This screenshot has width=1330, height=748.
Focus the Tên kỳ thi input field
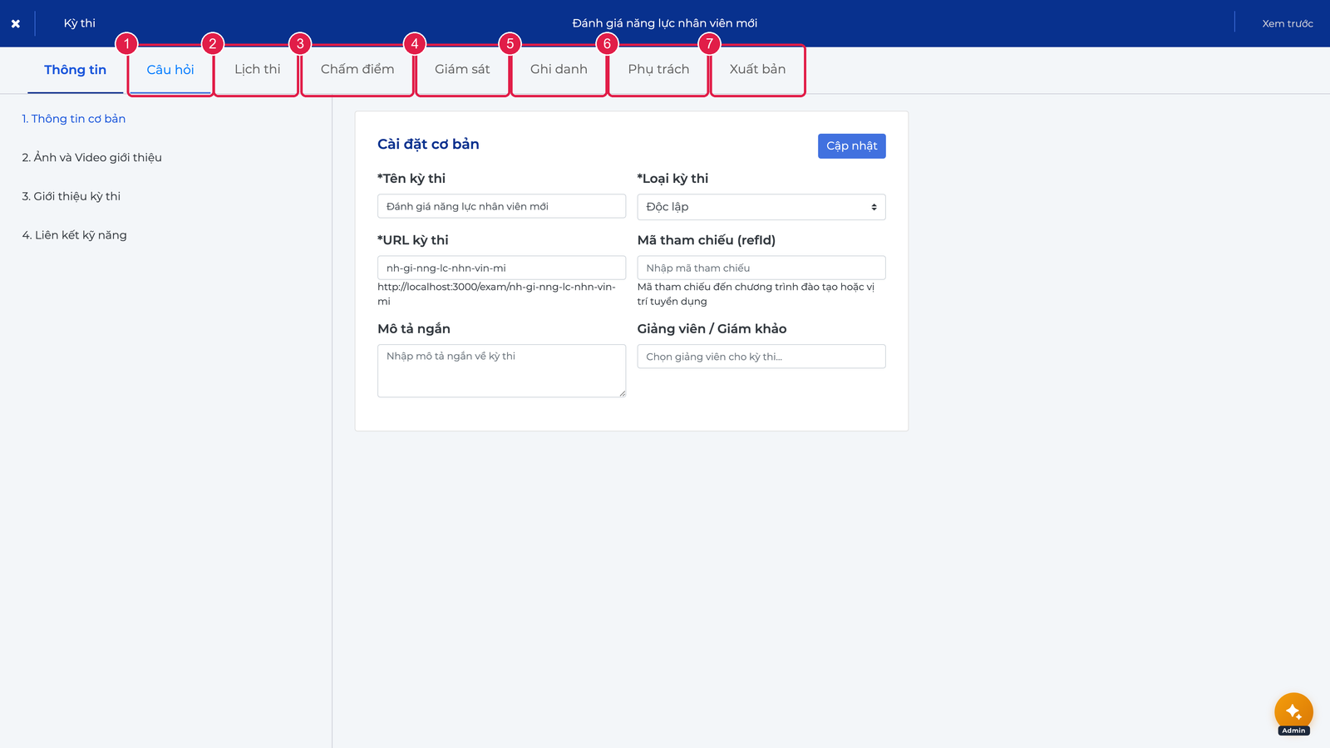tap(501, 206)
